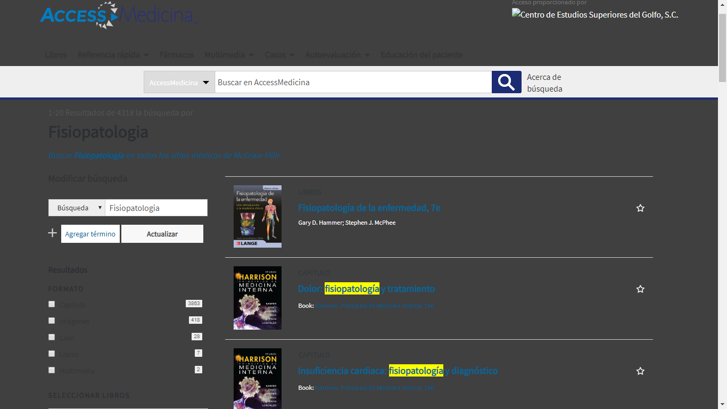
Task: Click the 418 count beside Imágenes
Action: (x=195, y=320)
